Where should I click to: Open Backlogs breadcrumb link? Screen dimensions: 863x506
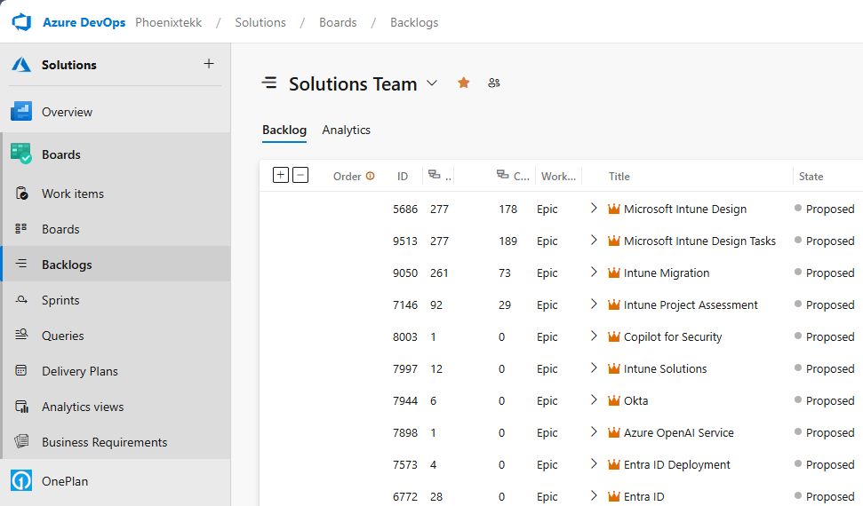414,22
